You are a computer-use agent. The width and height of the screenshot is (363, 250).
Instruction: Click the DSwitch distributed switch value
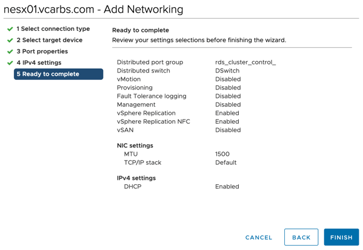[227, 71]
